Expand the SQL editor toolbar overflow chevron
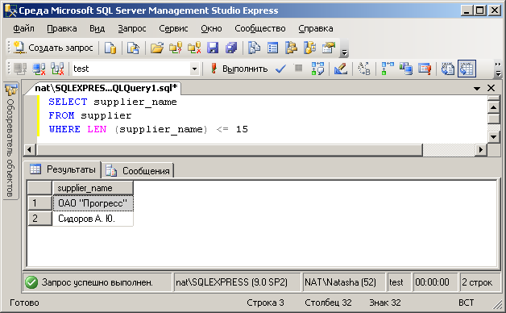The width and height of the screenshot is (506, 313). 498,69
